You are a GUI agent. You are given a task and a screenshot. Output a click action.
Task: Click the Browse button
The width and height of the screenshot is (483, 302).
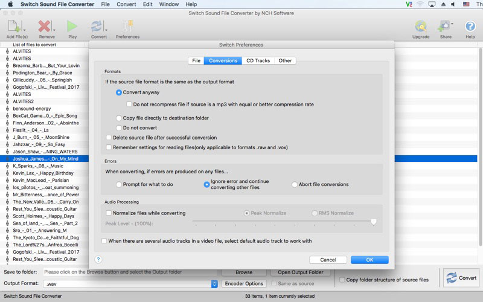(244, 272)
